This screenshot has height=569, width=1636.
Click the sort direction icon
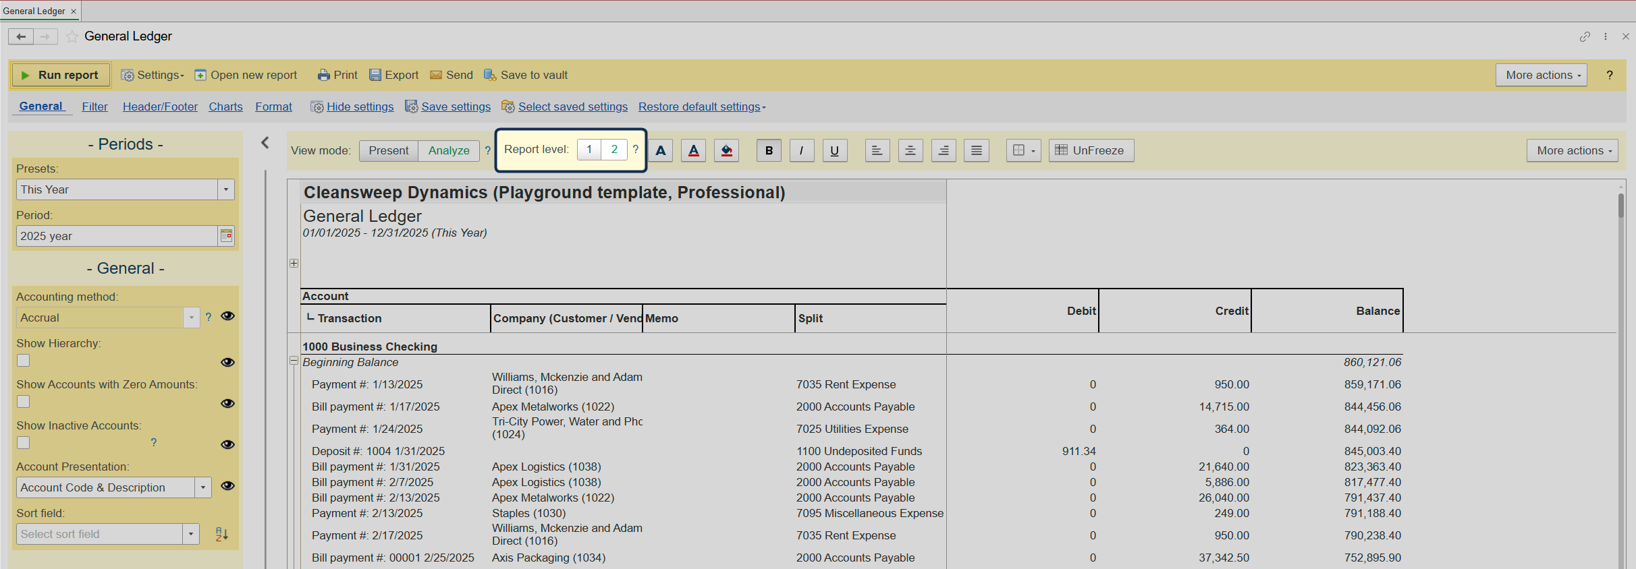[x=221, y=534]
